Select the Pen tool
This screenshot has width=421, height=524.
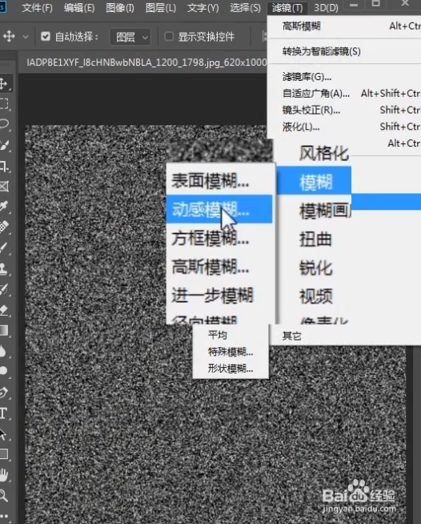[3, 392]
